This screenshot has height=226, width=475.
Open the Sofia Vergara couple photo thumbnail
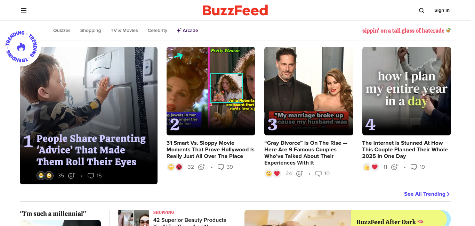(309, 91)
